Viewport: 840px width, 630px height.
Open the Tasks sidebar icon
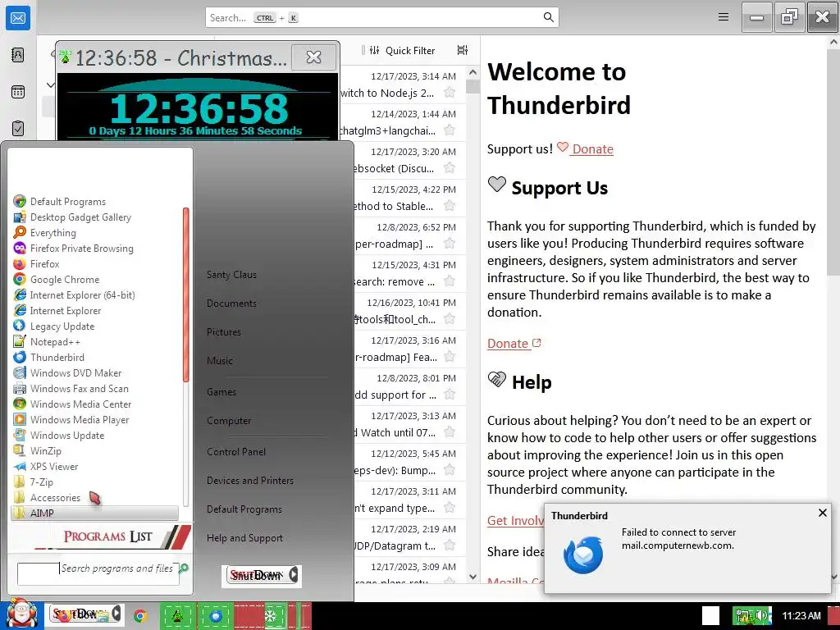click(18, 129)
